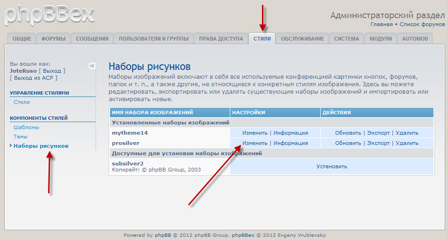Image resolution: width=447 pixels, height=240 pixels.
Task: Open the Пользователи и группы tab
Action: [x=153, y=39]
